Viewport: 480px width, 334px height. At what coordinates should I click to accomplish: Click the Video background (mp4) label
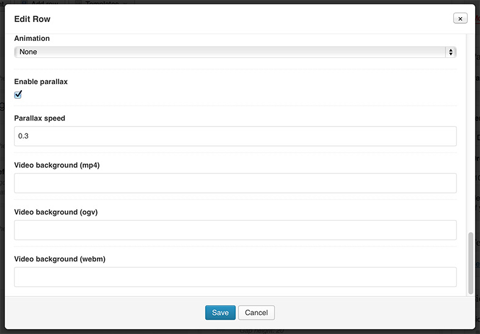point(57,165)
